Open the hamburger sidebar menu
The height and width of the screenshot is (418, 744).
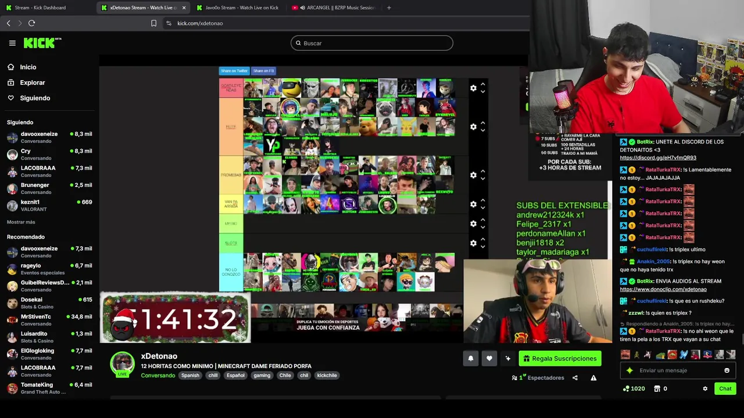[12, 43]
